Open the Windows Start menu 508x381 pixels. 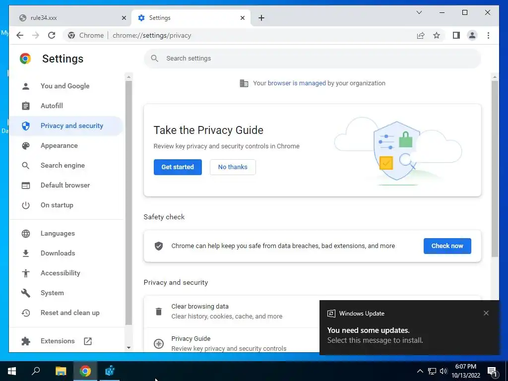[x=12, y=371]
